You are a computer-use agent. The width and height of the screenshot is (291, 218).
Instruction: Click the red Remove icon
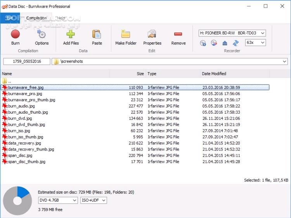[x=178, y=34]
